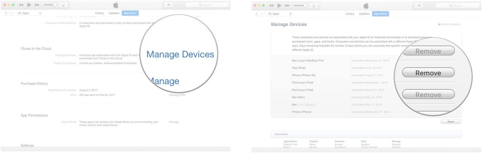Image resolution: width=482 pixels, height=153 pixels.
Task: Click list view icon in iTunes in the Cloud window
Action: (x=169, y=5)
